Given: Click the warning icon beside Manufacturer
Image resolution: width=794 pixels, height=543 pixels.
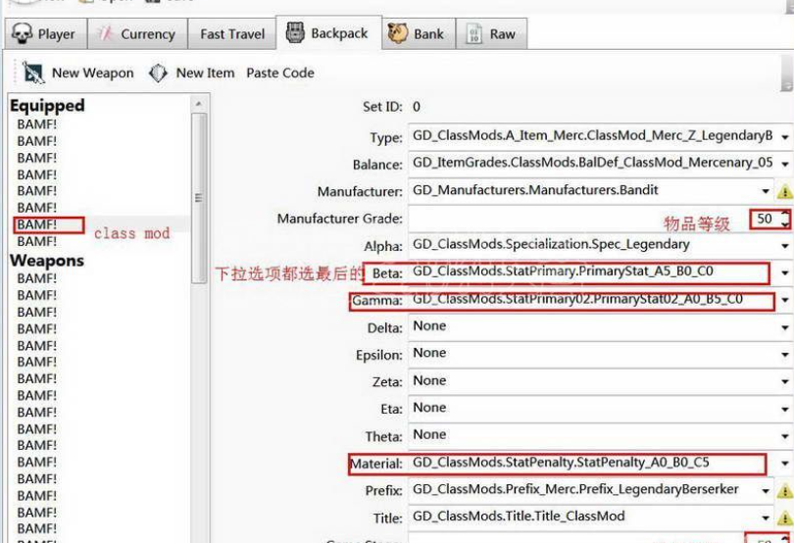Looking at the screenshot, I should pos(784,192).
